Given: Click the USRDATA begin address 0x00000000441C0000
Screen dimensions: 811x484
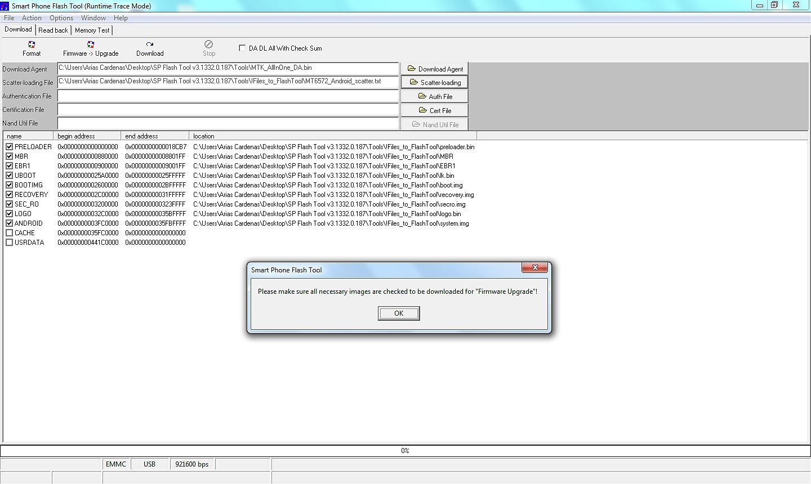Looking at the screenshot, I should 88,243.
